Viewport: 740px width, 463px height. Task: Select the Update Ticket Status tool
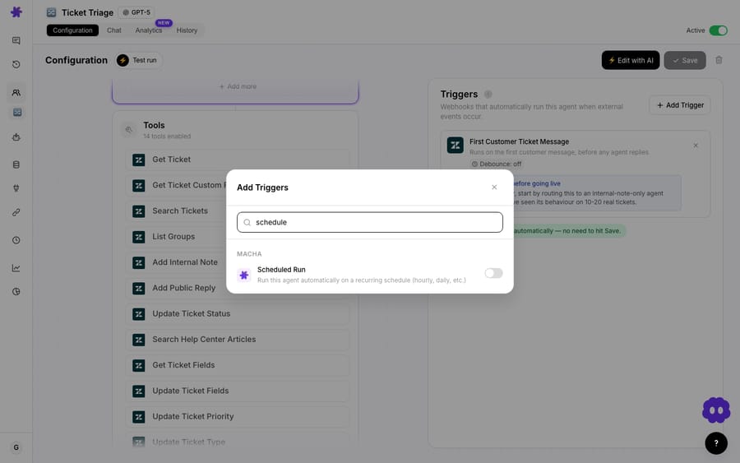point(238,314)
